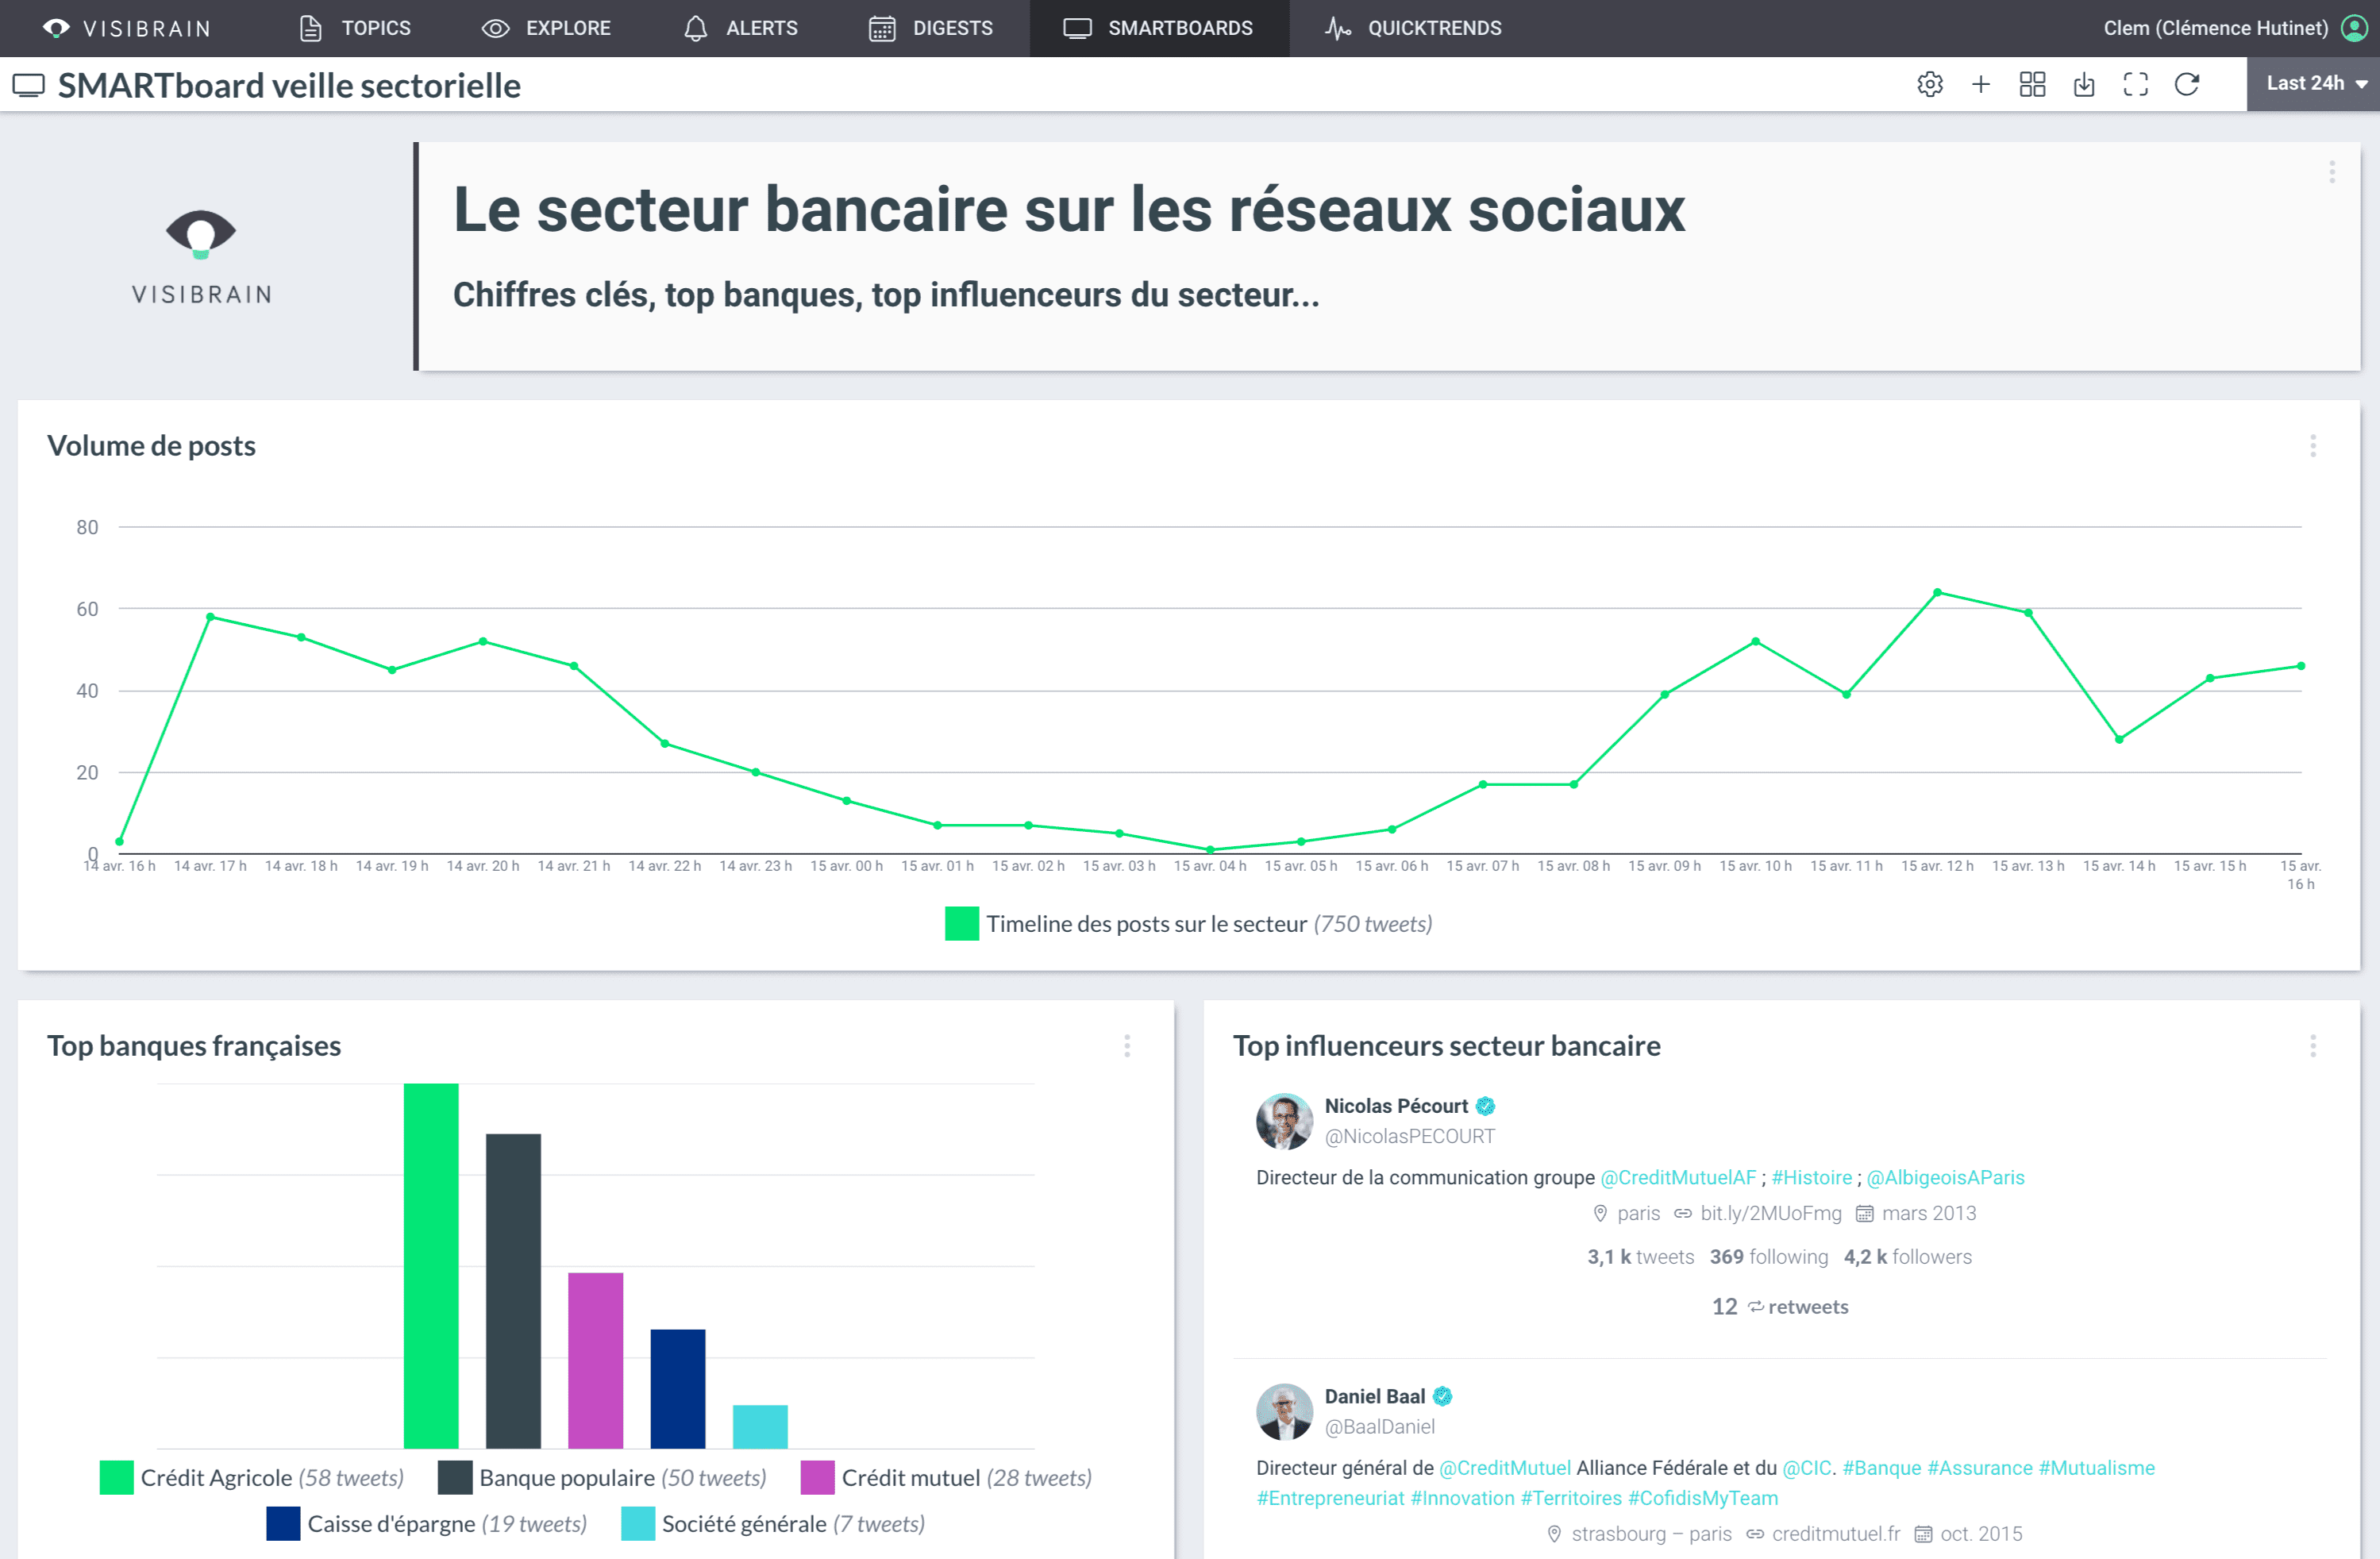The height and width of the screenshot is (1559, 2380).
Task: Go to Alerts
Action: coord(740,28)
